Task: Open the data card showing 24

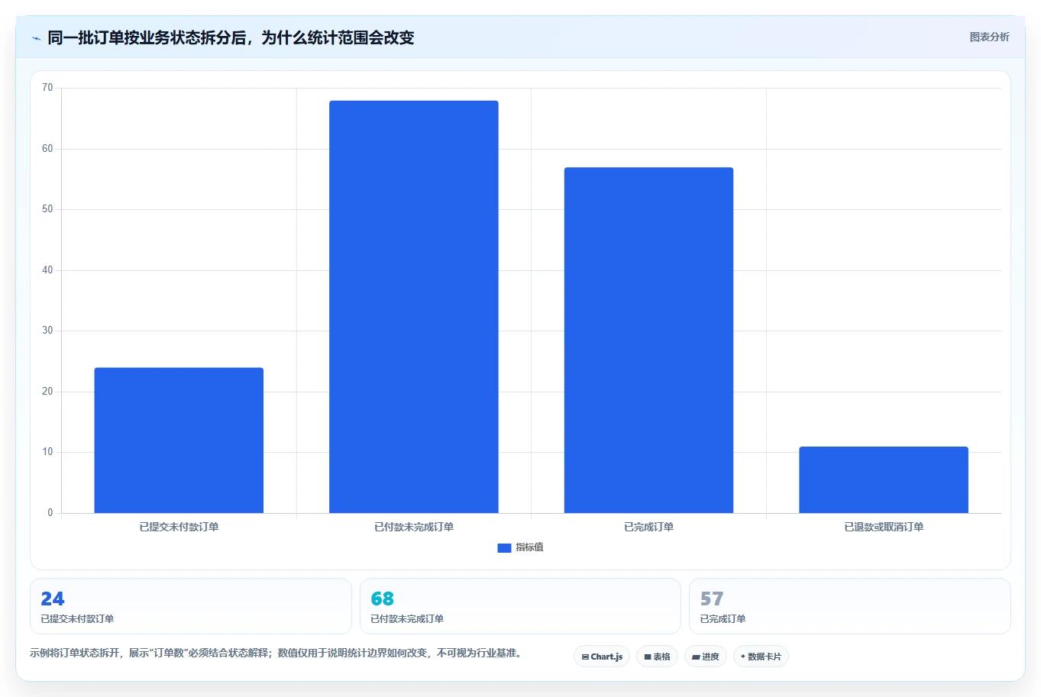Action: click(x=191, y=606)
